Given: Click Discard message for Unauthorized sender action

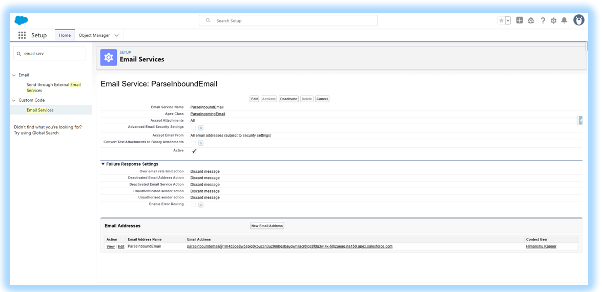Looking at the screenshot, I should 205,197.
